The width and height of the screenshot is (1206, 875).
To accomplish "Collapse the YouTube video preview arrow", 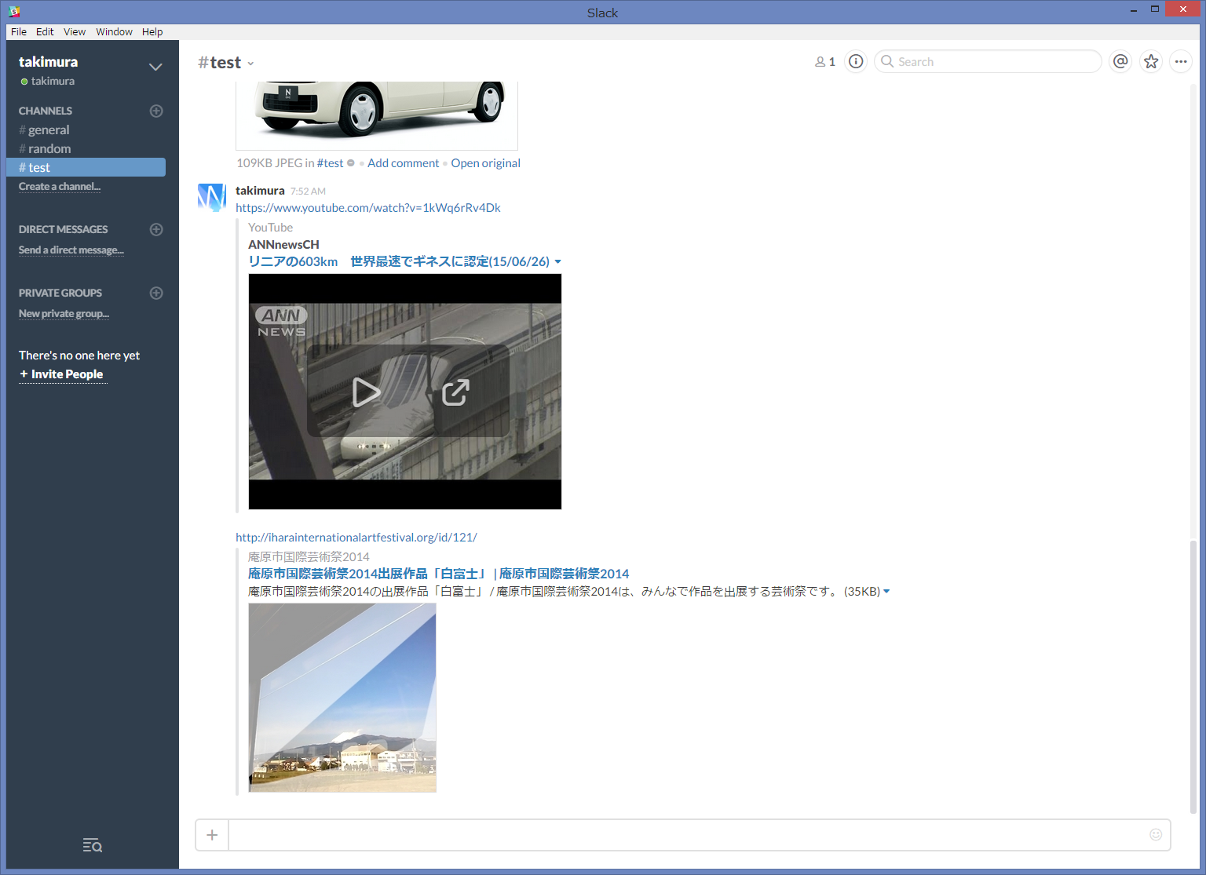I will 557,262.
